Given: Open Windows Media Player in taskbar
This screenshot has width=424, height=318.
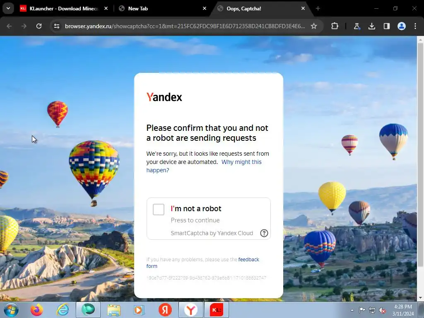Looking at the screenshot, I should coord(140,310).
